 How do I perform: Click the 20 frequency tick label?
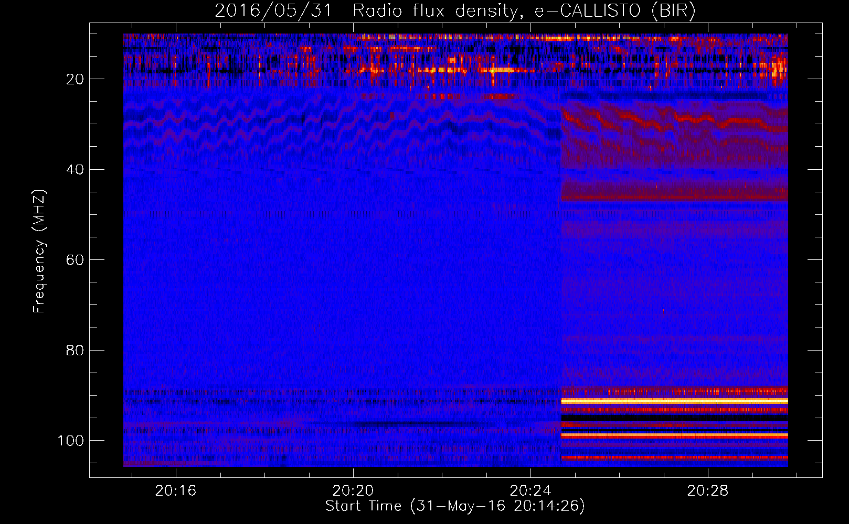(75, 79)
